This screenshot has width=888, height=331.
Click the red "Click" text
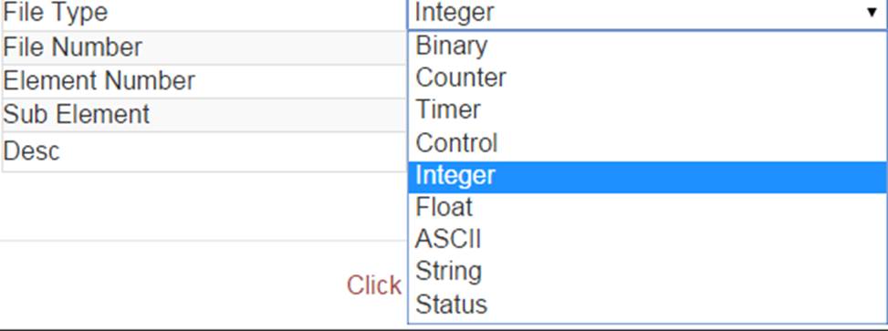[374, 285]
